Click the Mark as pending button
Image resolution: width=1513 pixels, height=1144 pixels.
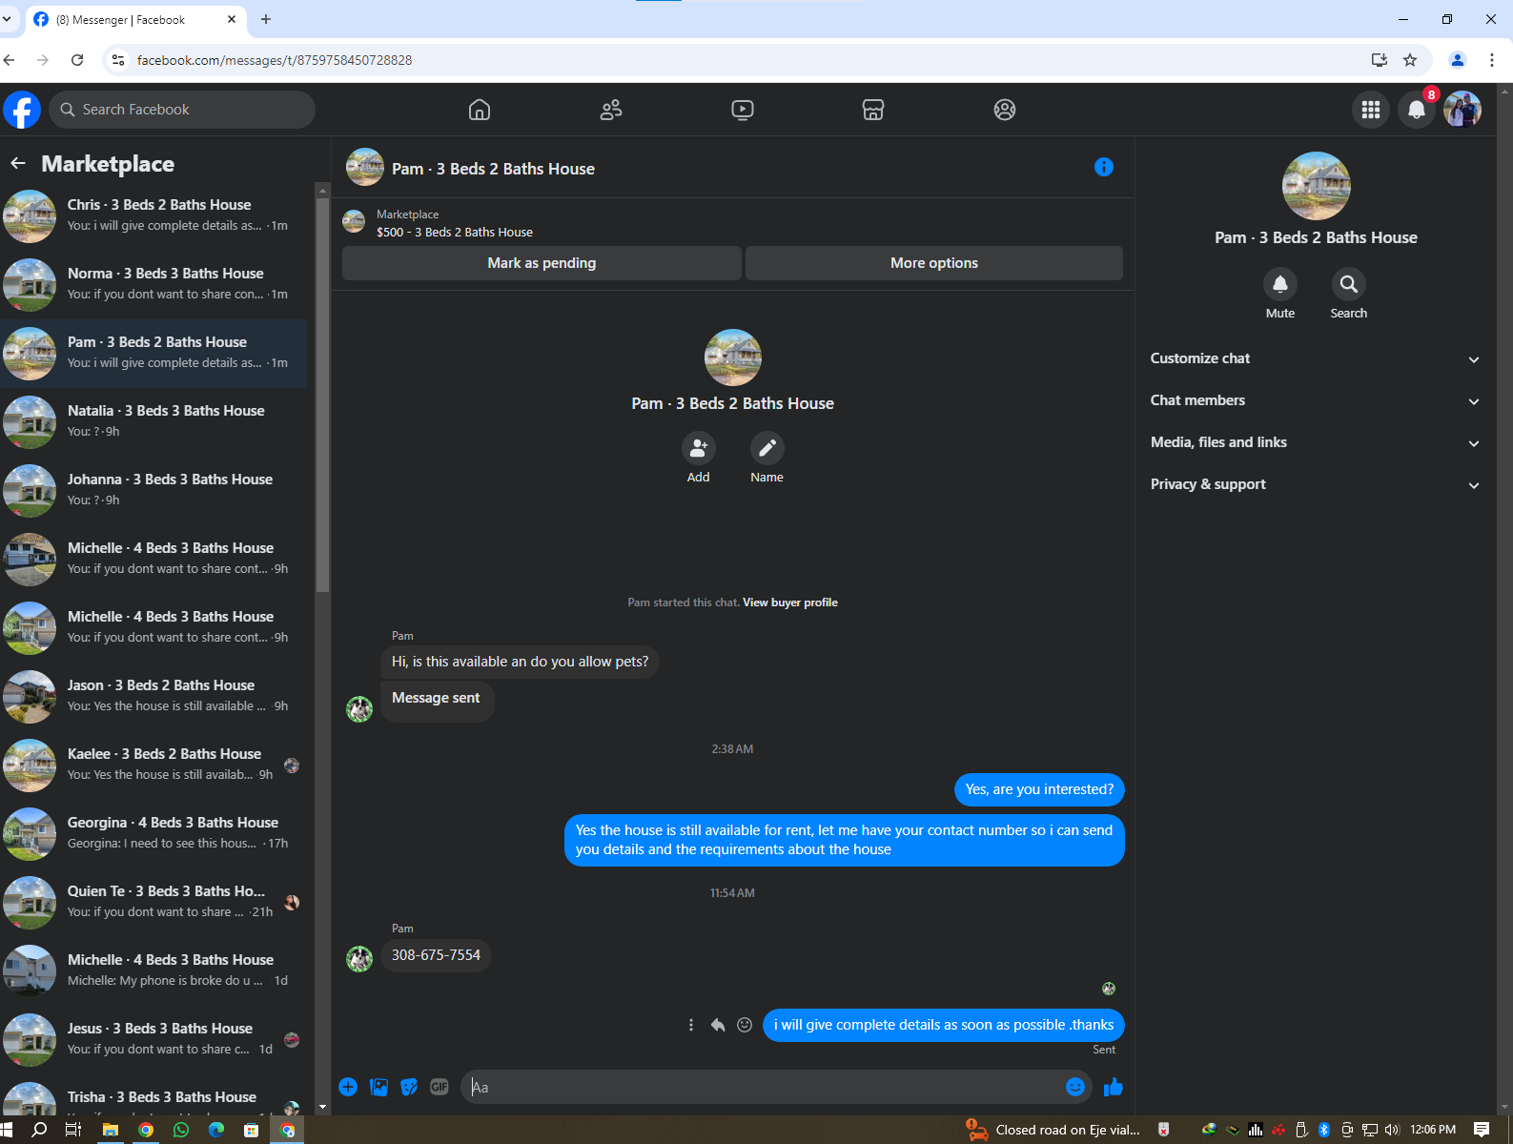coord(542,263)
